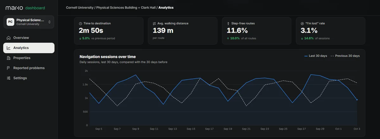Click the Time to destination card title

(x=97, y=23)
